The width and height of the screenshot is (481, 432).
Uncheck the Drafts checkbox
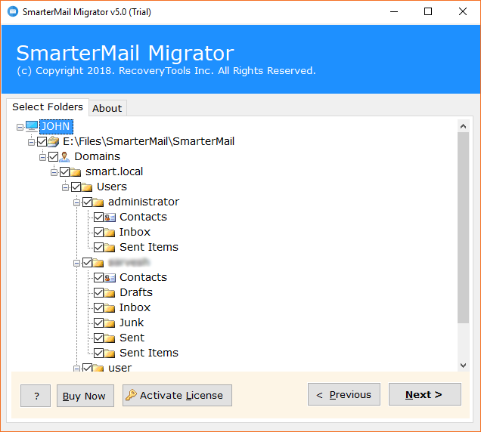click(x=99, y=292)
